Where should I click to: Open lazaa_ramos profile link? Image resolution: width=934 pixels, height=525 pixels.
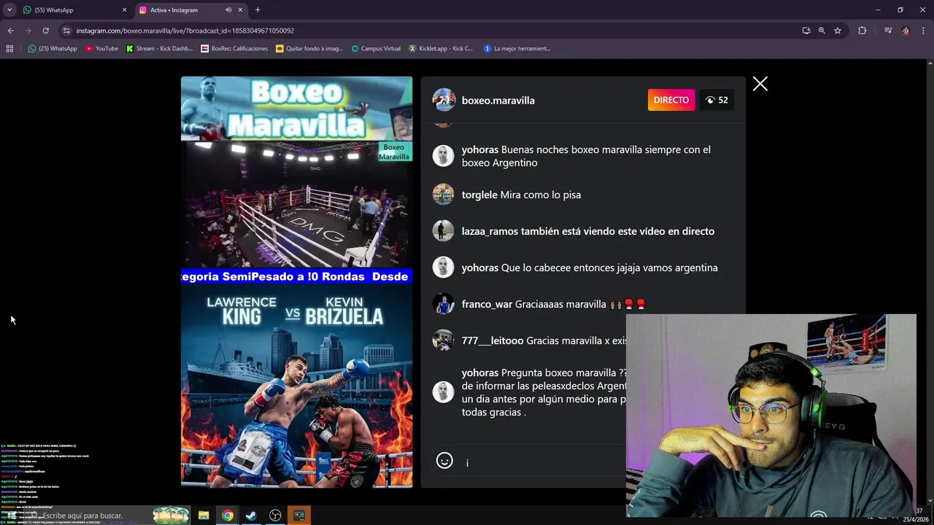tap(490, 231)
